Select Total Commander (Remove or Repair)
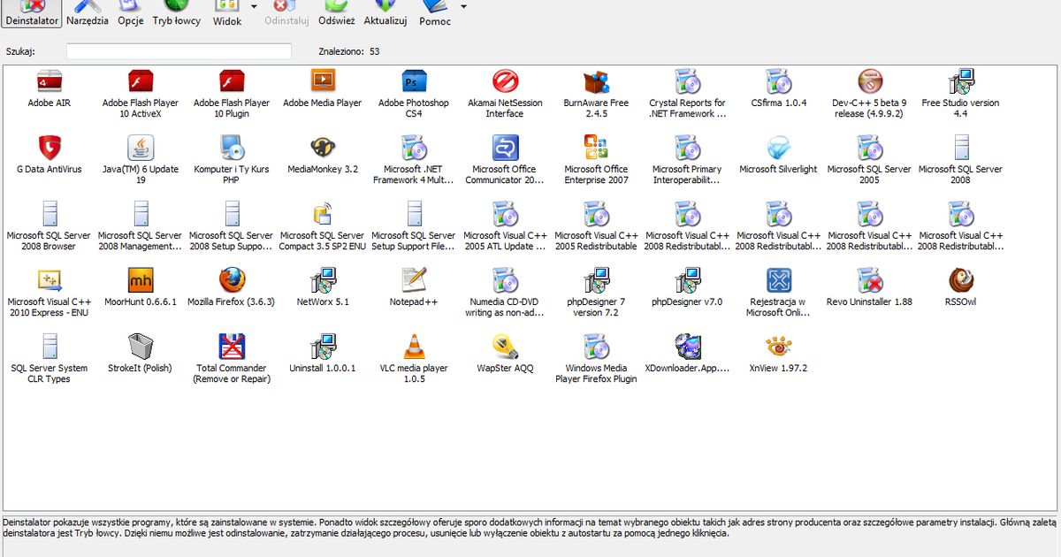 pos(231,347)
